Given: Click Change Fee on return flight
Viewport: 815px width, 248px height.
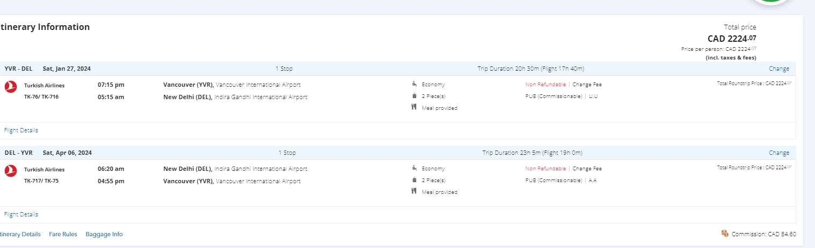Looking at the screenshot, I should click(587, 169).
